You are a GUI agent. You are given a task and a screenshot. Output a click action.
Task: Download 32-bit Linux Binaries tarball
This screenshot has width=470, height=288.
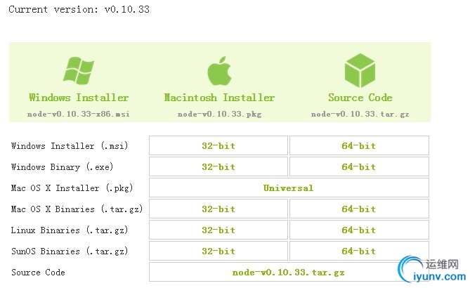click(x=218, y=230)
